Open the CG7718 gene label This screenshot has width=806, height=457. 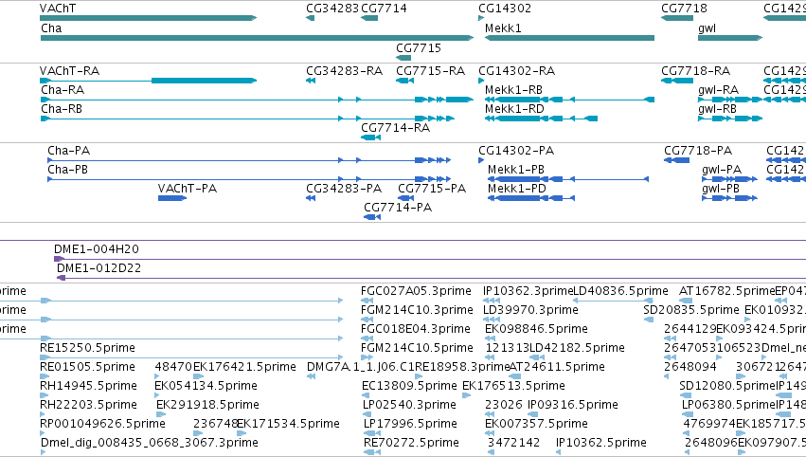point(684,9)
